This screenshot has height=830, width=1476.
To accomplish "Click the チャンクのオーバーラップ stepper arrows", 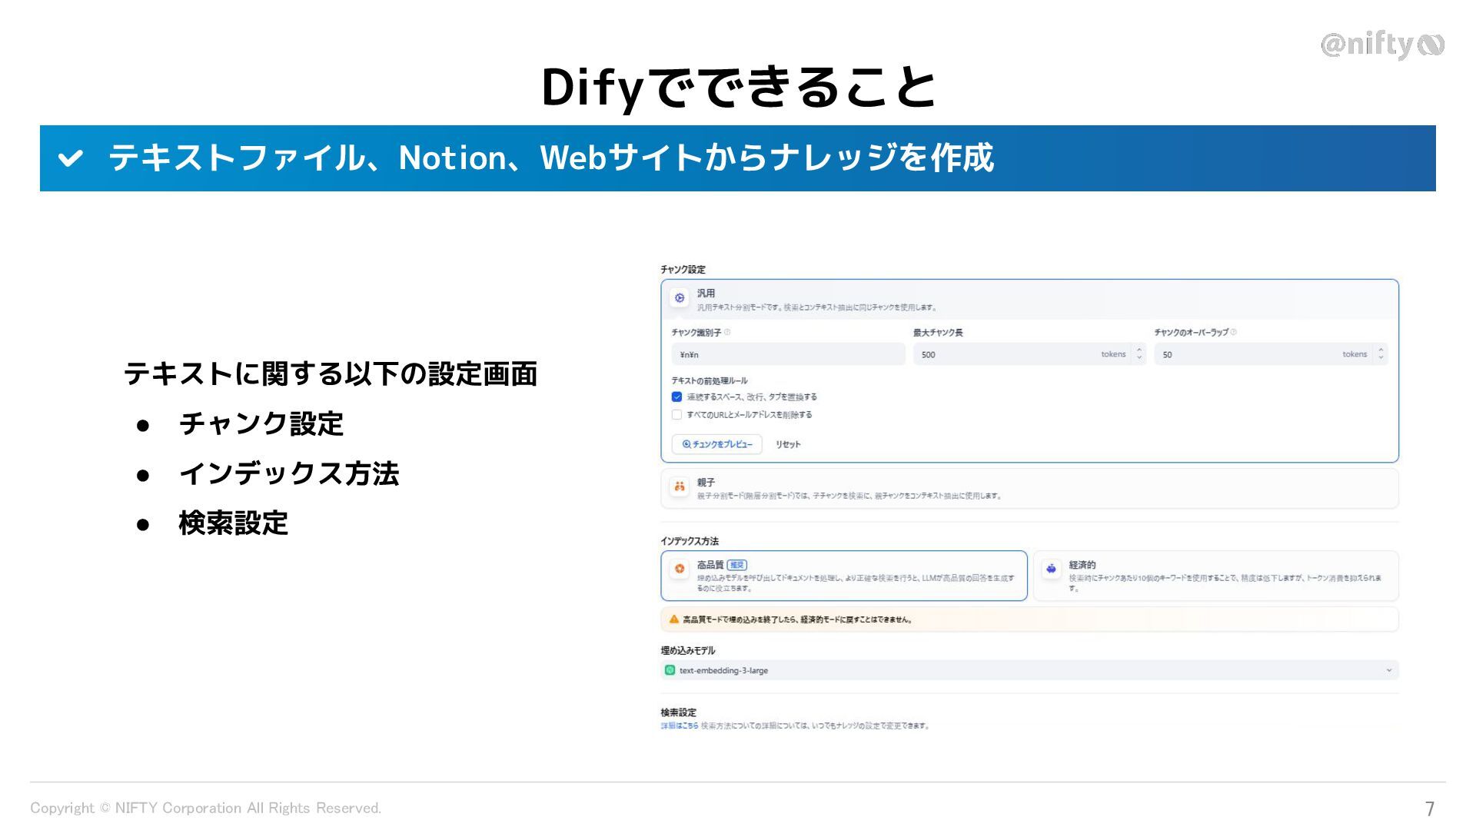I will (1381, 354).
